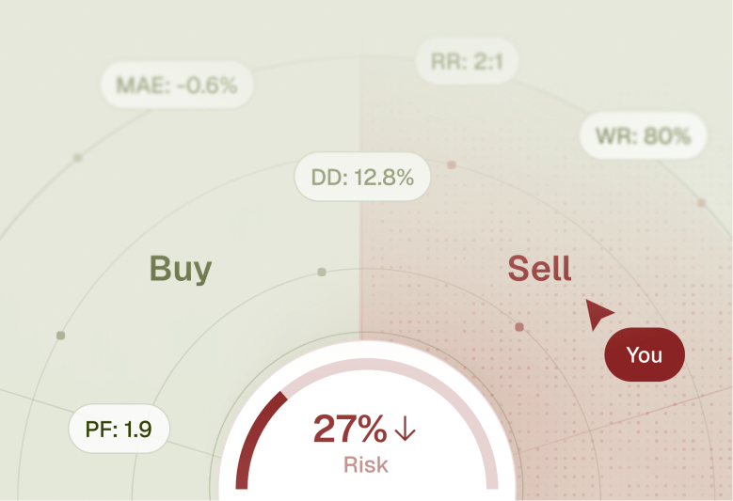The width and height of the screenshot is (733, 501).
Task: Click the red dot below the Sell label
Action: pyautogui.click(x=519, y=327)
